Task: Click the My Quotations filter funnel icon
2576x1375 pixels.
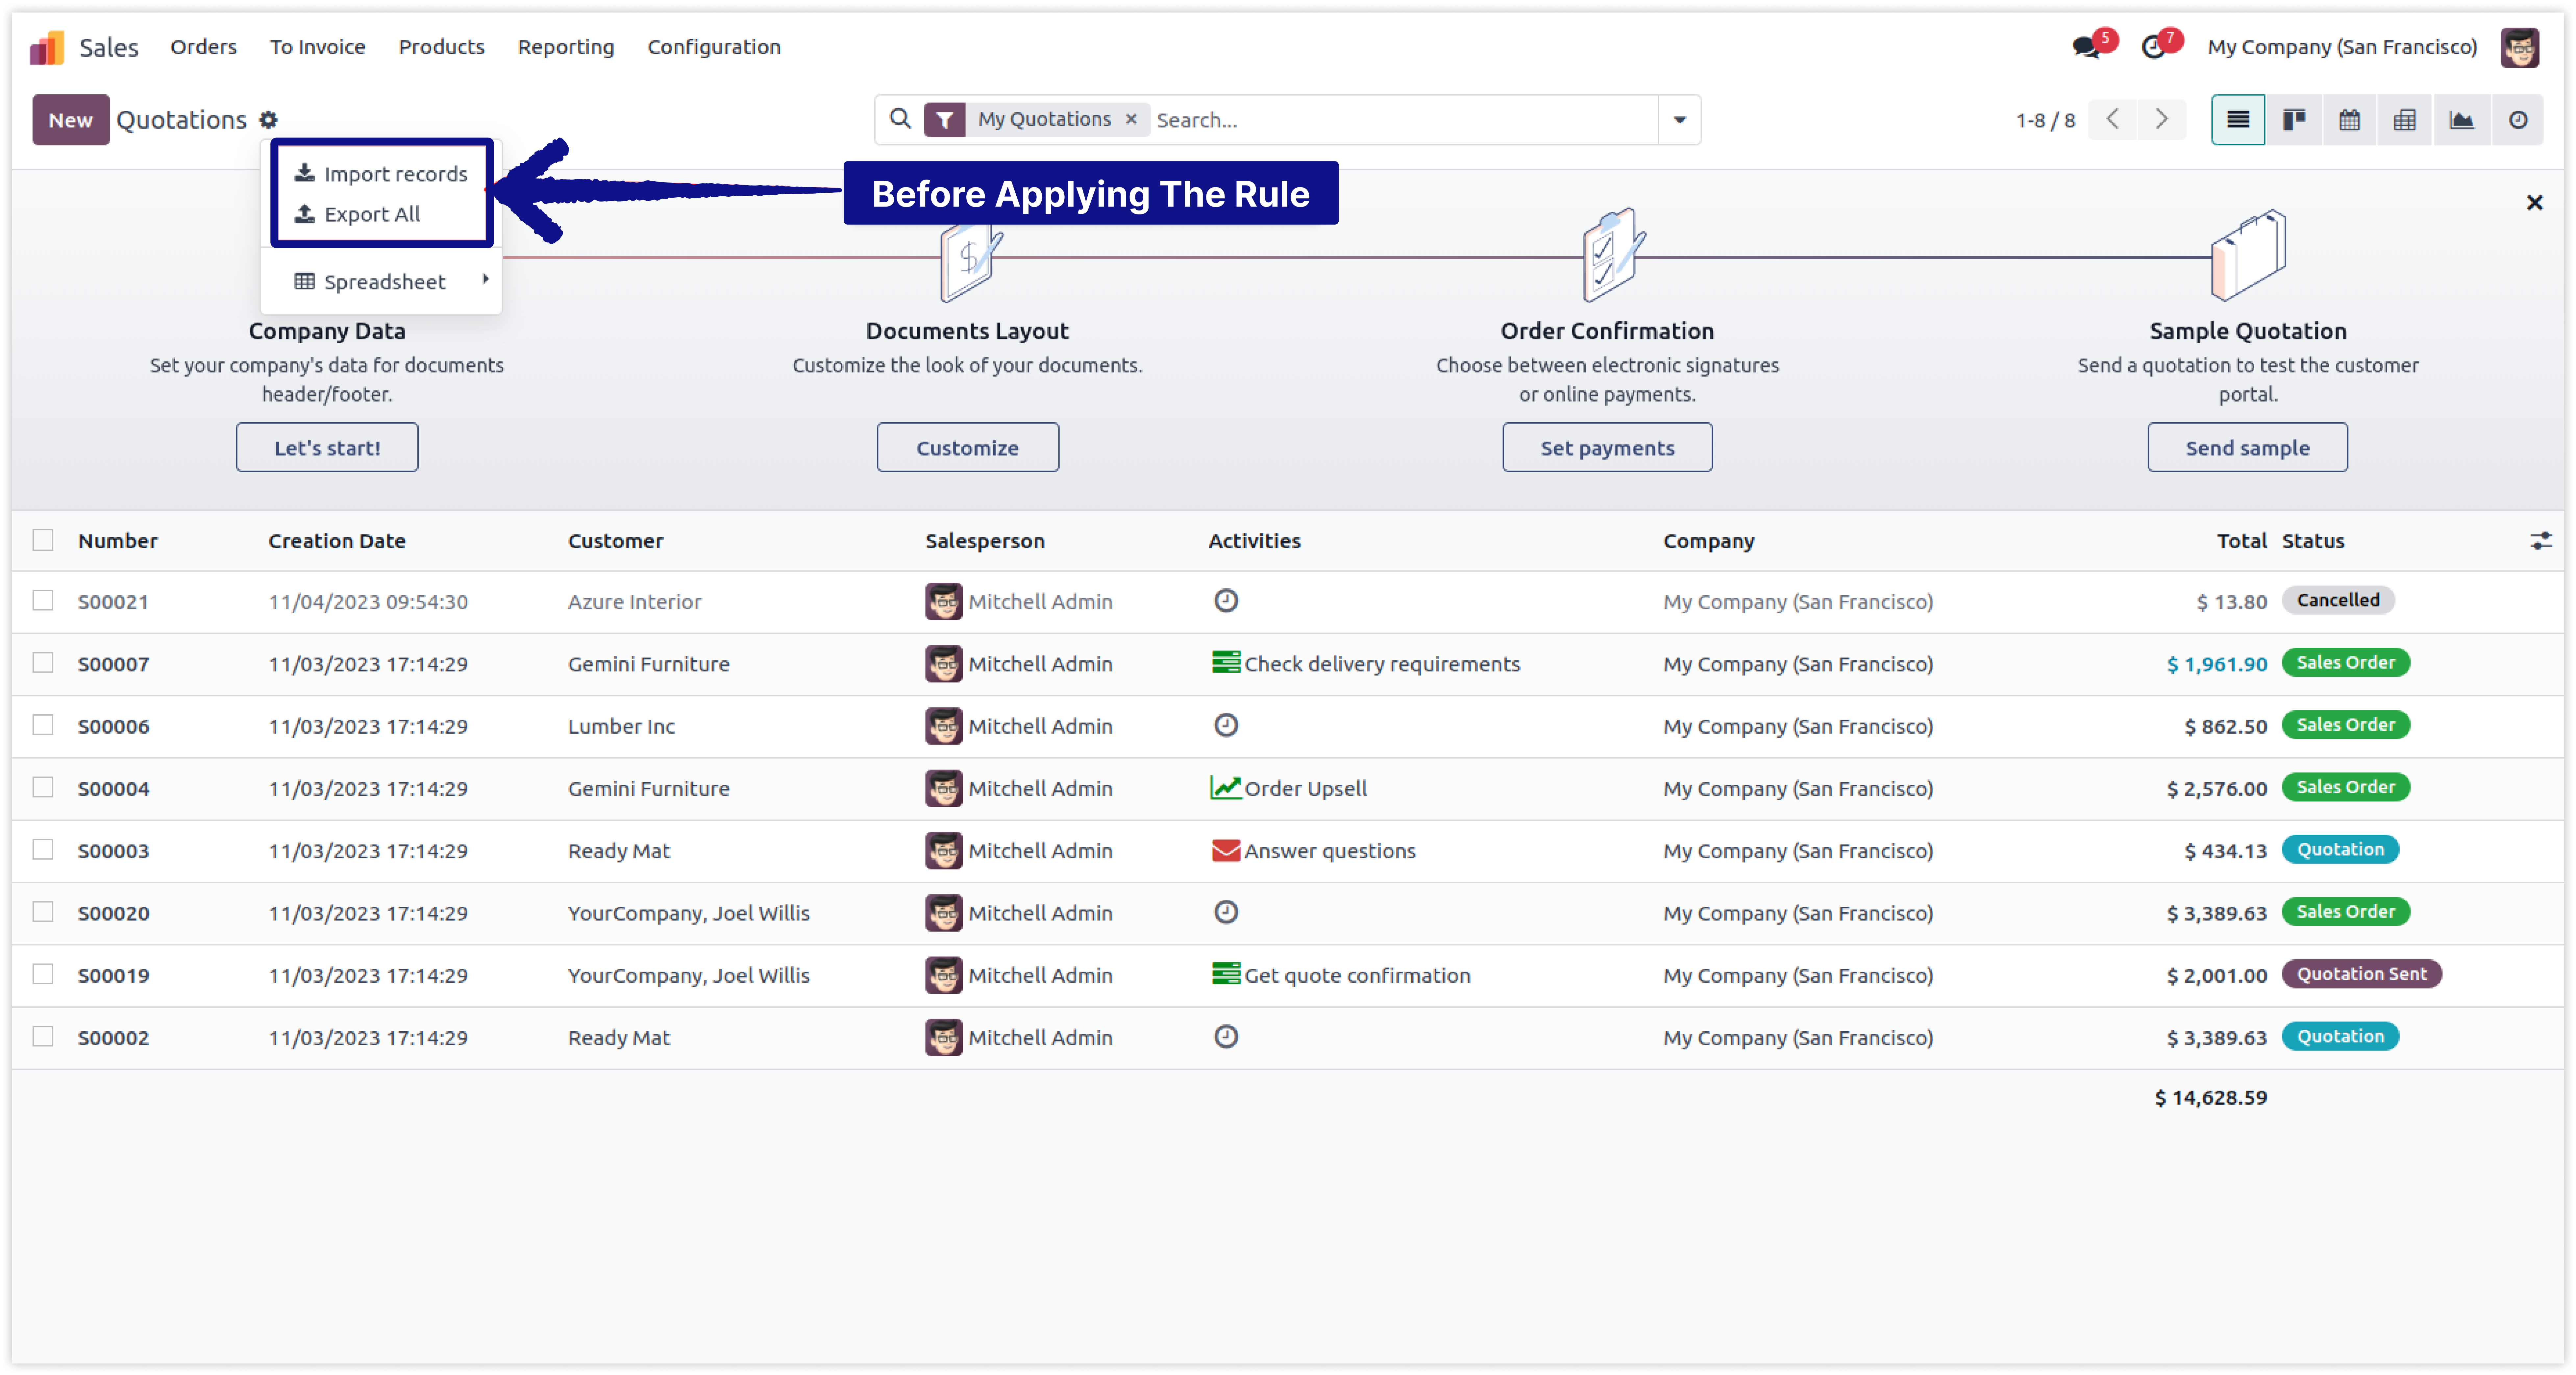Action: click(x=944, y=120)
